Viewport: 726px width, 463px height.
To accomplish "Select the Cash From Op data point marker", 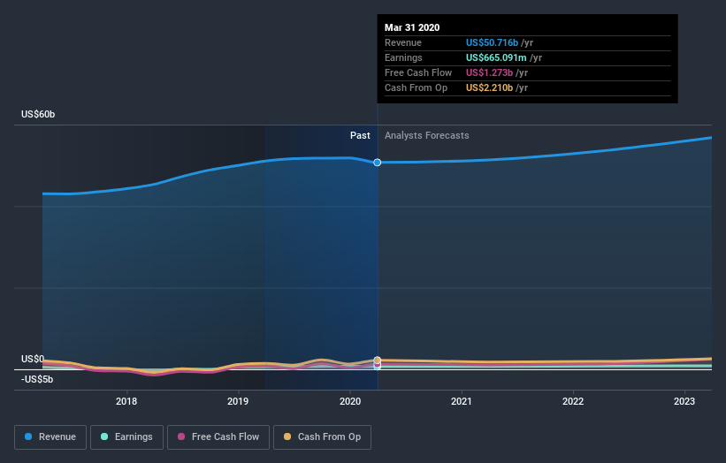I will click(x=378, y=360).
